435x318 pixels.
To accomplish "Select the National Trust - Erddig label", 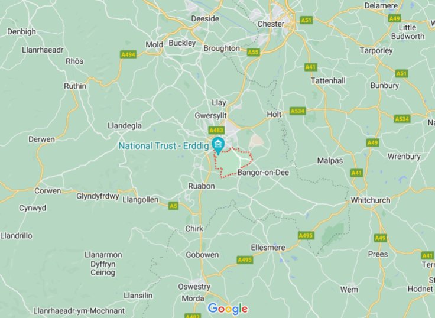I will click(x=163, y=146).
